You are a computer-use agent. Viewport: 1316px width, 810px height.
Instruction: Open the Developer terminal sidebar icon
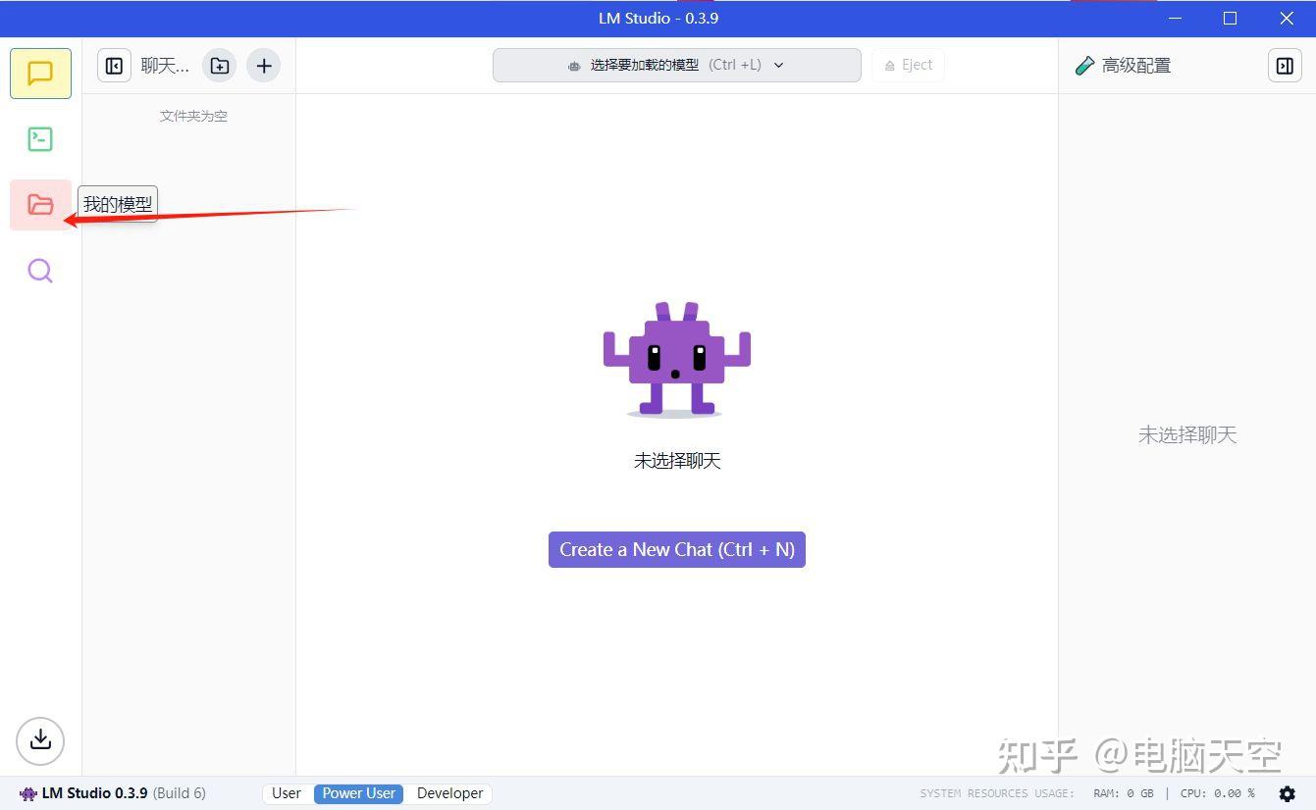click(x=40, y=139)
